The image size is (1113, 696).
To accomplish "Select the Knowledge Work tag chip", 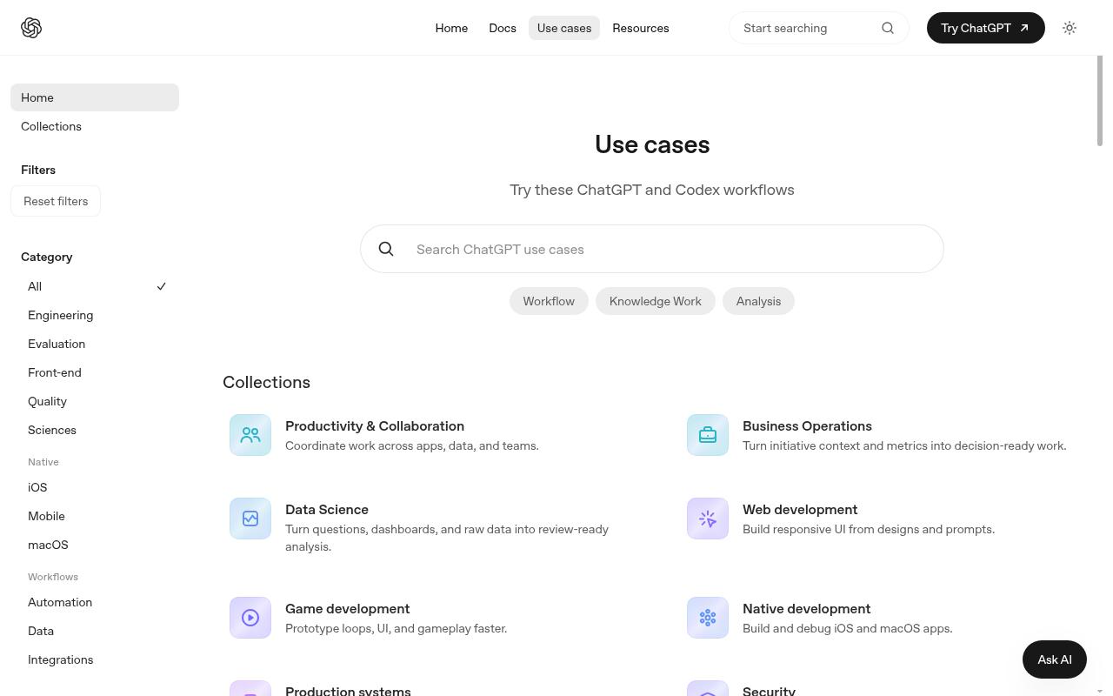I will tap(656, 301).
